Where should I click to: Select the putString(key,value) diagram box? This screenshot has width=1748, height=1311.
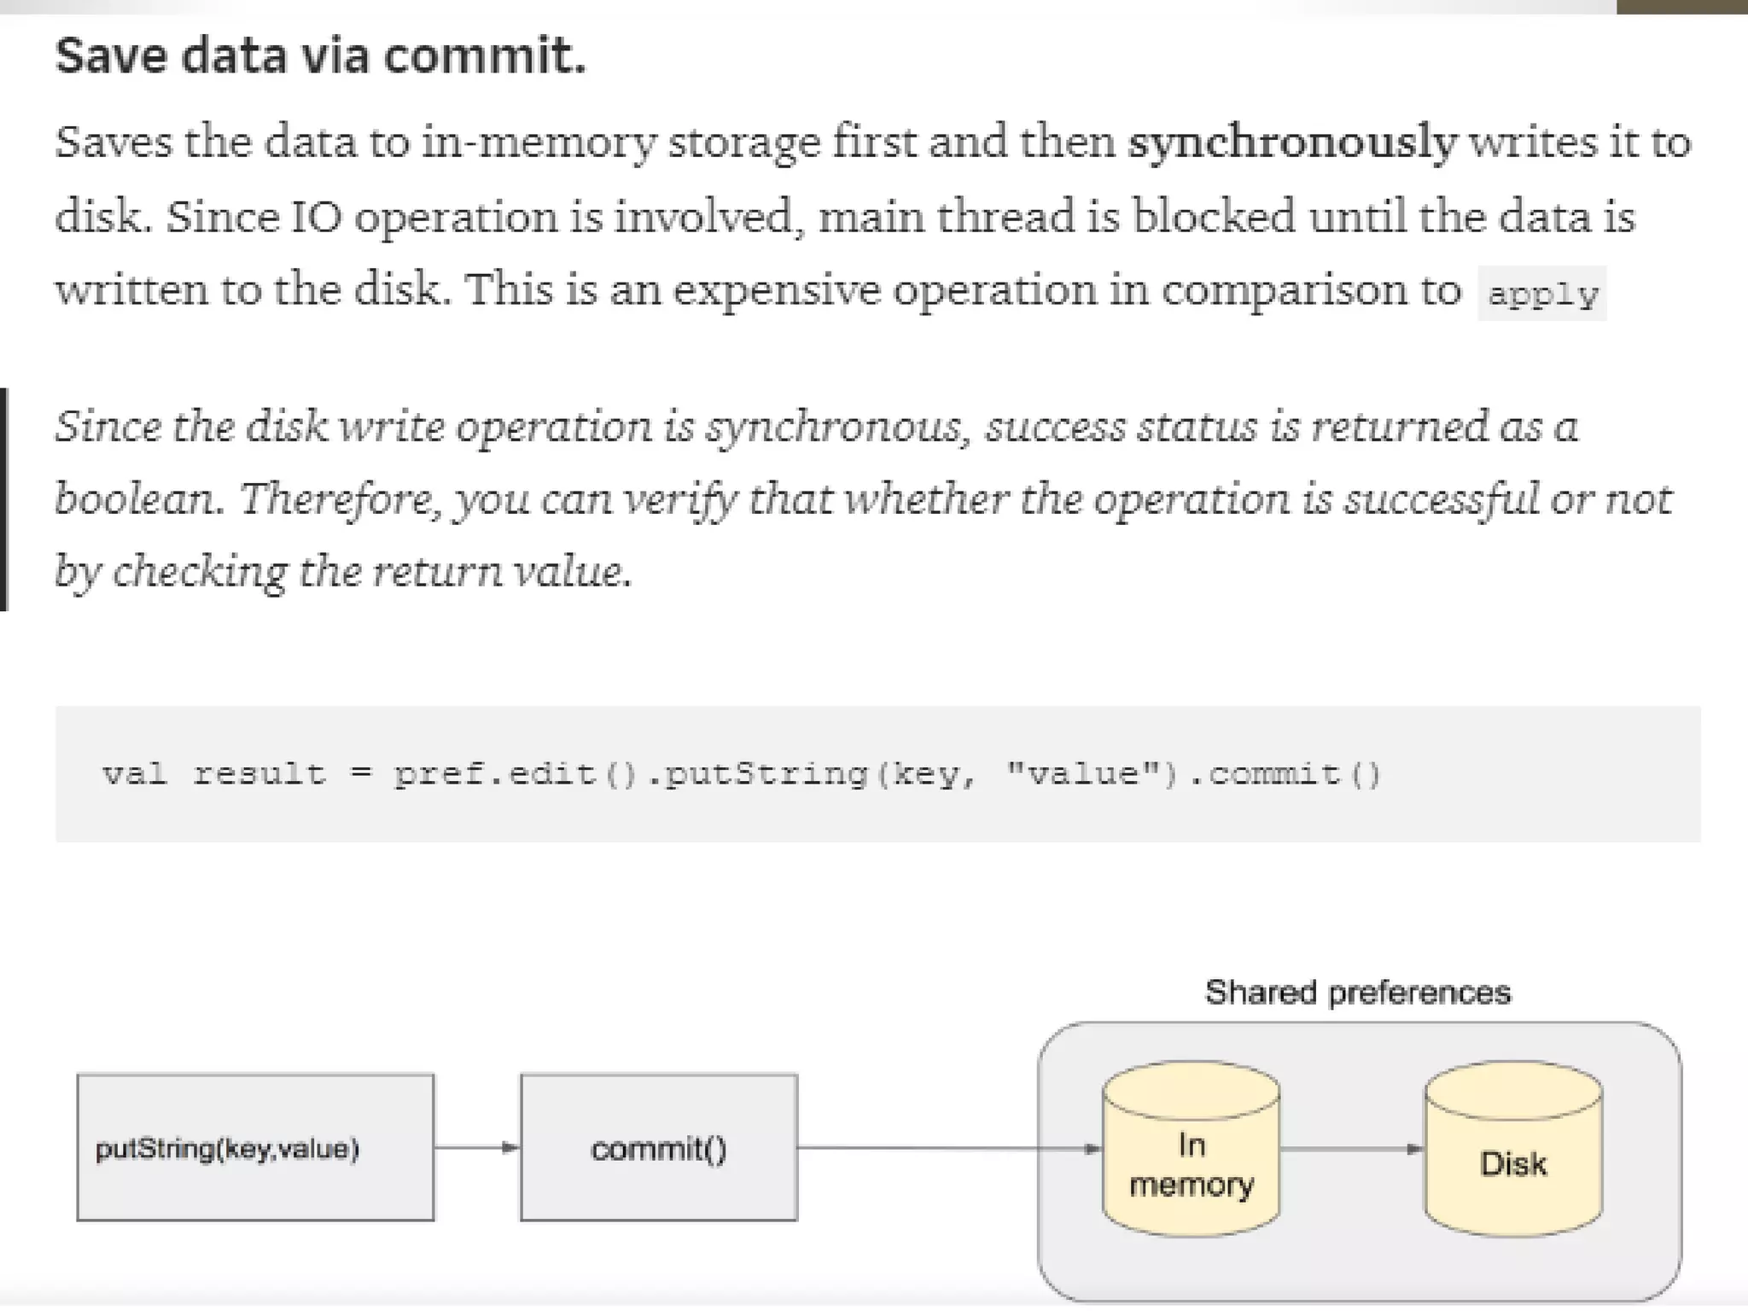coord(255,1148)
